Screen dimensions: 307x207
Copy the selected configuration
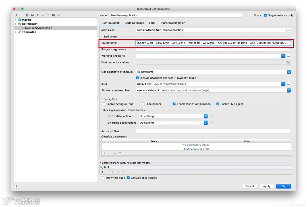pyautogui.click(x=27, y=15)
